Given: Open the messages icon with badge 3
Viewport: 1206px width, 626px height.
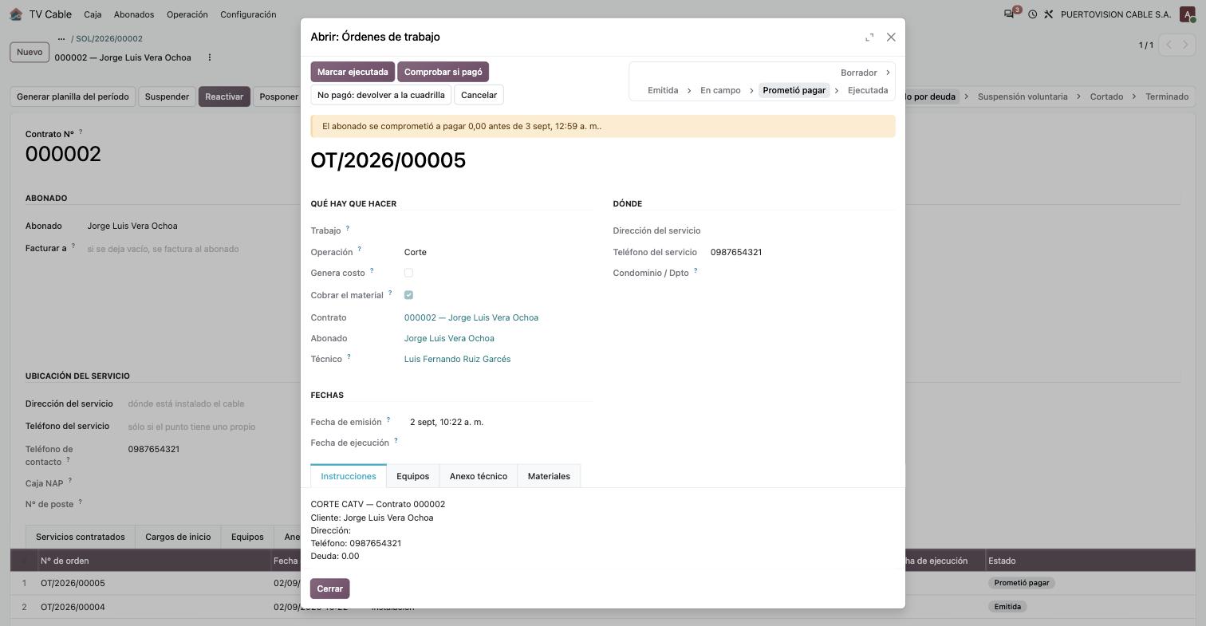Looking at the screenshot, I should [1011, 14].
